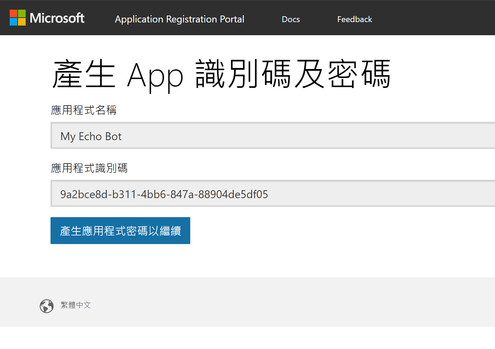This screenshot has width=495, height=349.
Task: Open the Feedback menu item
Action: pos(355,19)
